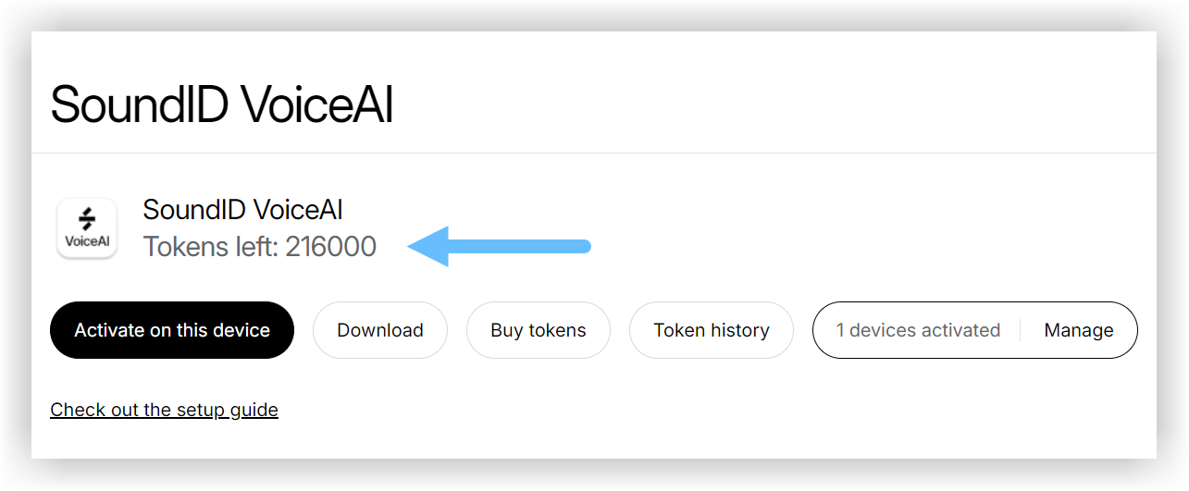Screen dimensions: 1189x491
Task: Click the word 'VoiceAI' in the page heading
Action: tap(317, 104)
